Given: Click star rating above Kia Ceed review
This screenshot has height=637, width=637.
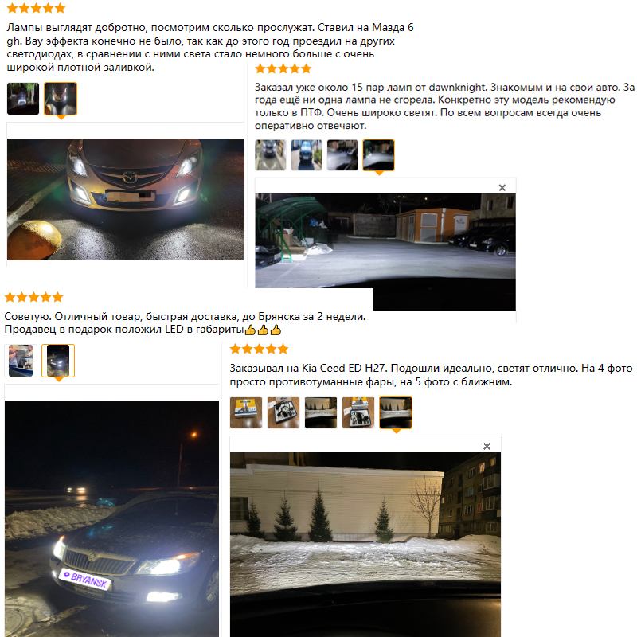Looking at the screenshot, I should click(x=260, y=349).
